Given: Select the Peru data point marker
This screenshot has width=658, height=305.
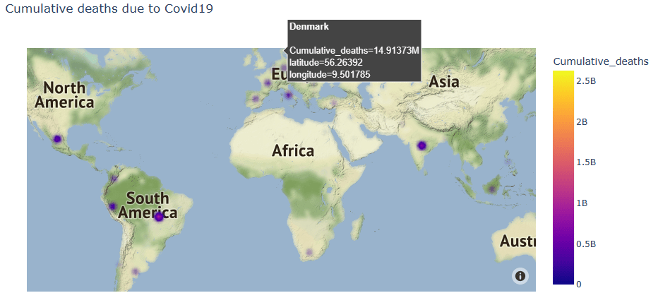Looking at the screenshot, I should pyautogui.click(x=112, y=206).
